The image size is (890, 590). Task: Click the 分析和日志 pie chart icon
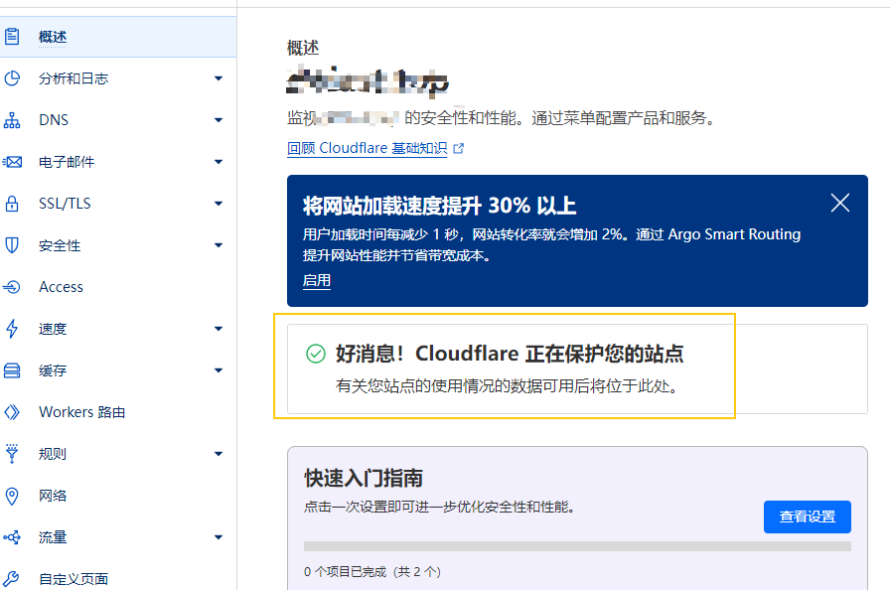pyautogui.click(x=12, y=78)
